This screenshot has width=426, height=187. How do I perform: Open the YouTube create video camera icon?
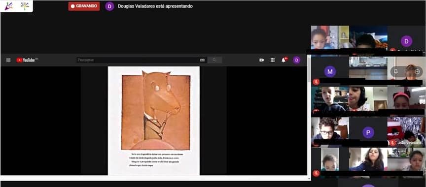[x=262, y=60]
